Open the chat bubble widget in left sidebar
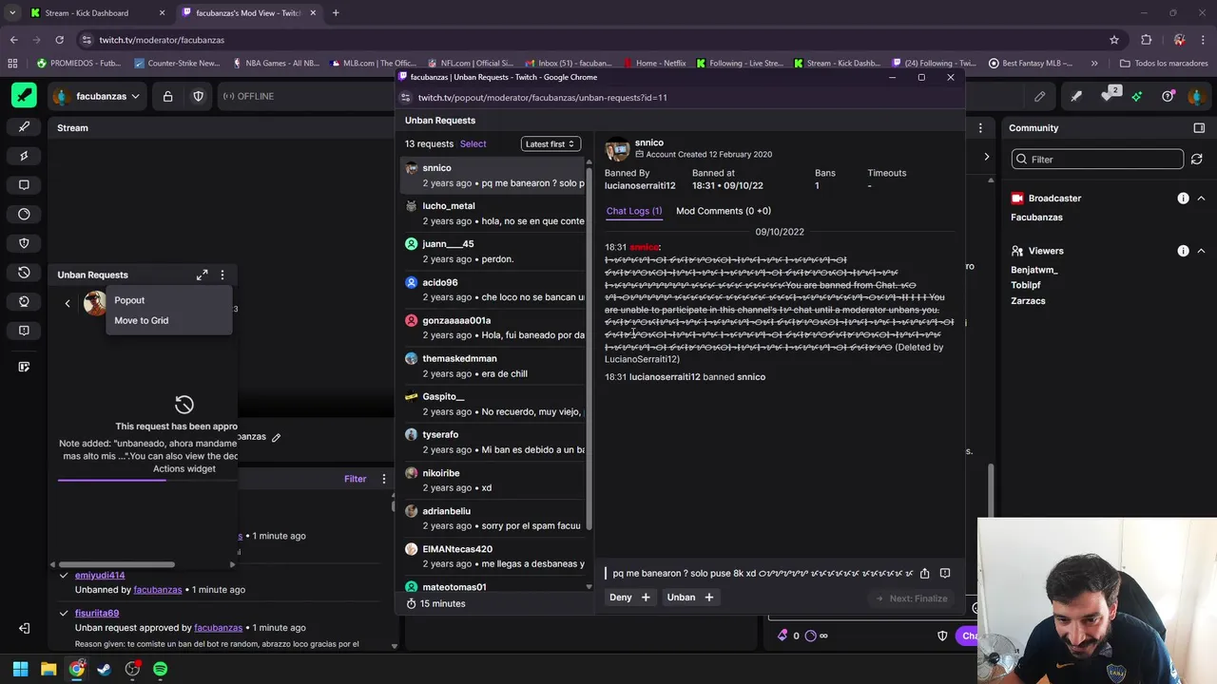 tap(24, 185)
